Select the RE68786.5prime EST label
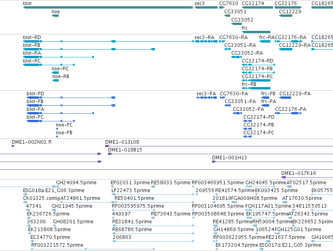333x251 pixels. [132, 230]
